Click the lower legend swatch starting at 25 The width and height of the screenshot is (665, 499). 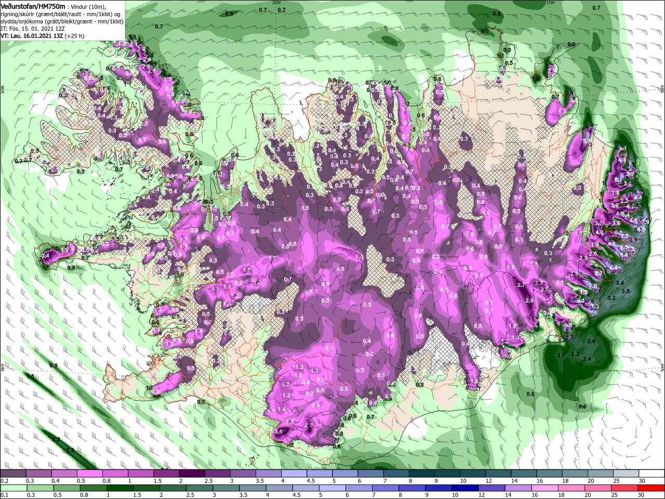pyautogui.click(x=625, y=489)
